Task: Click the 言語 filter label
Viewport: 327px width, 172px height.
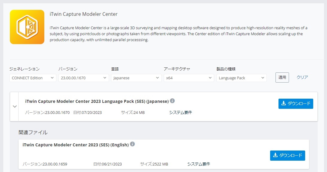Action: pyautogui.click(x=115, y=69)
